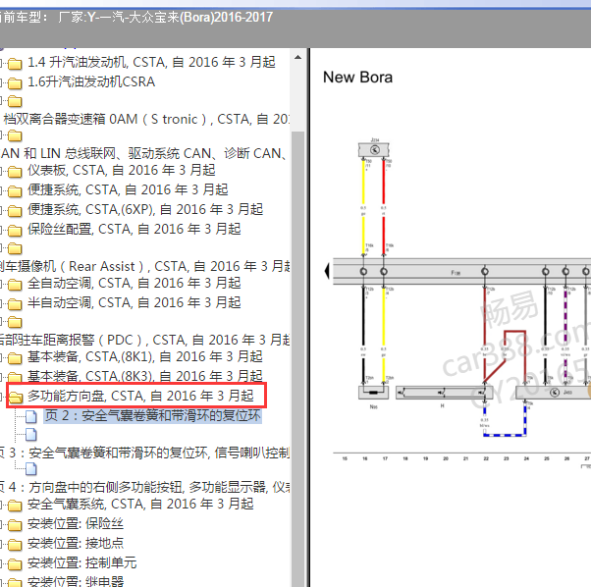Select 半自动空调, CSTA entry
Viewport: 591px width, 587px height.
pos(134,302)
